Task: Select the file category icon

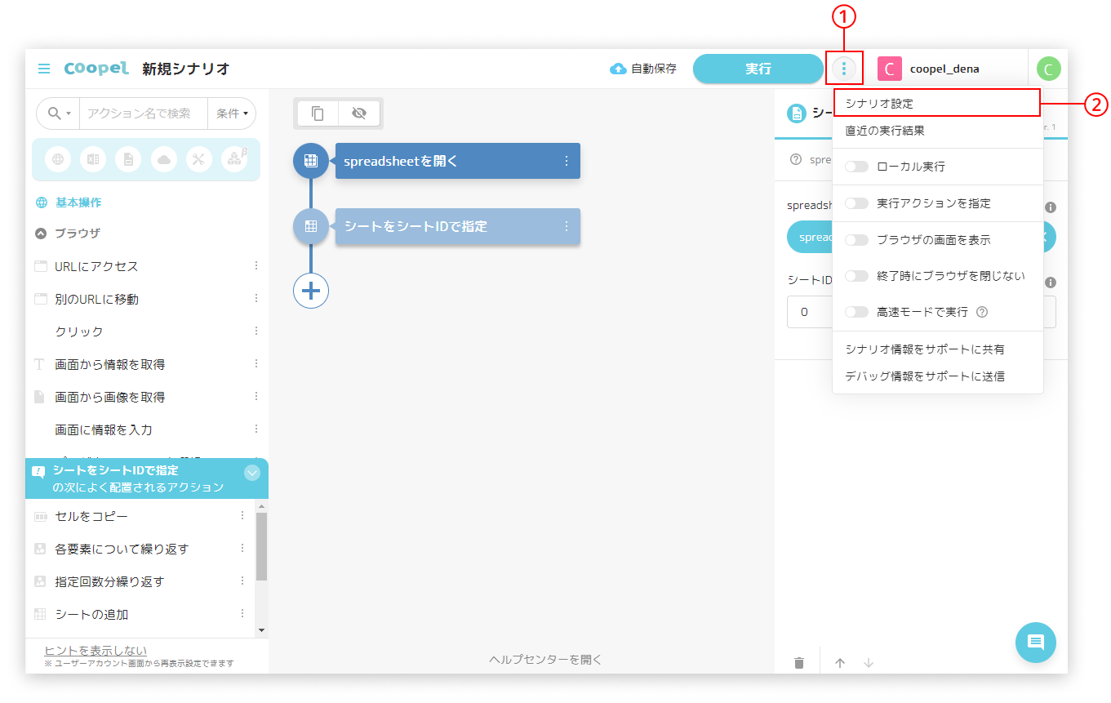Action: tap(128, 159)
